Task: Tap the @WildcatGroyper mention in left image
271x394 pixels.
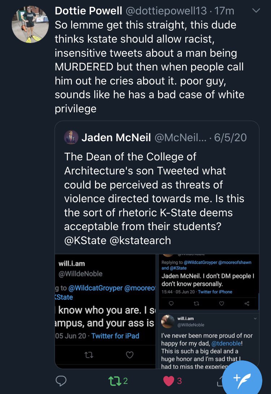Action: (95, 288)
